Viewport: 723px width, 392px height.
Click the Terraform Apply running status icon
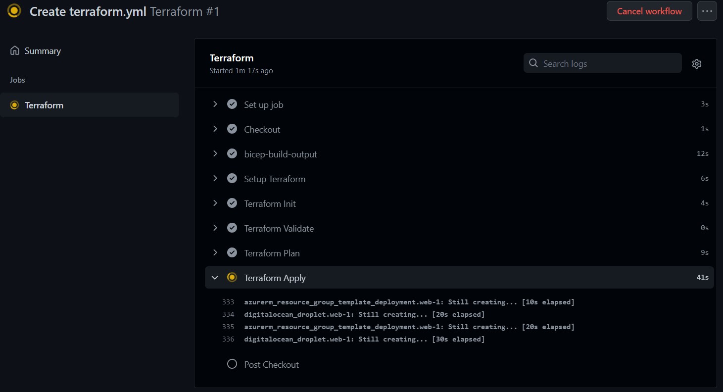(x=232, y=278)
